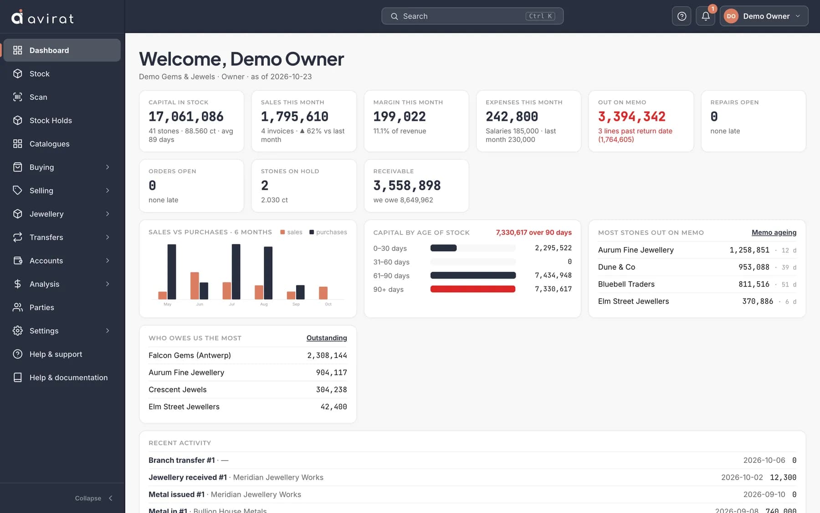Viewport: 820px width, 513px height.
Task: Collapse the sidebar with Collapse button
Action: tap(93, 498)
